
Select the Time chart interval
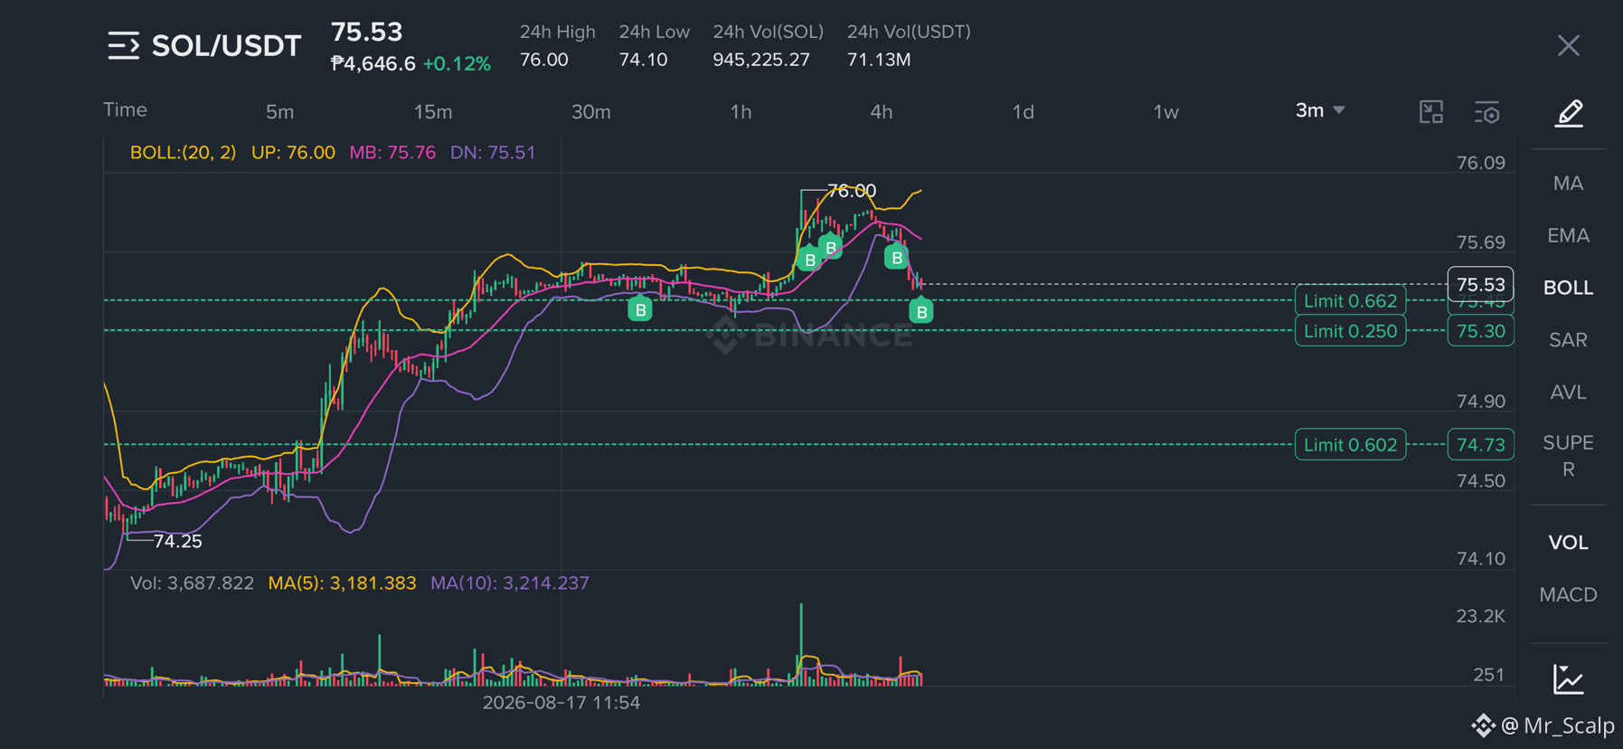pos(125,109)
